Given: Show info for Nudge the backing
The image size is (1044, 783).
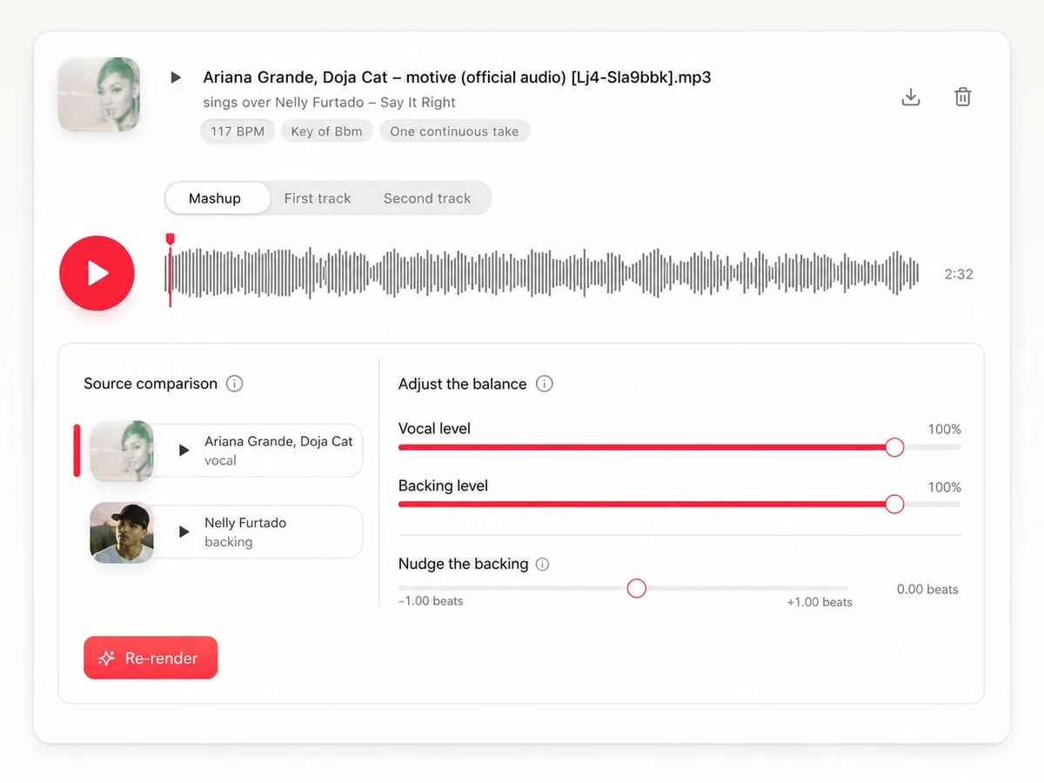Looking at the screenshot, I should pos(543,564).
